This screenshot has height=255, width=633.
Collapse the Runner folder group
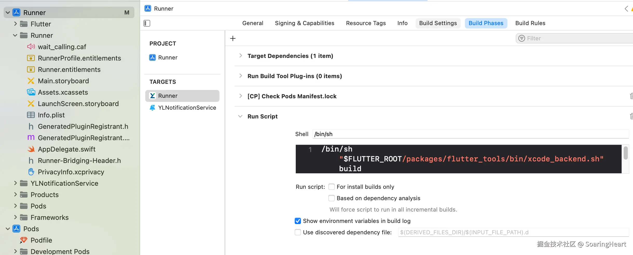pyautogui.click(x=15, y=35)
